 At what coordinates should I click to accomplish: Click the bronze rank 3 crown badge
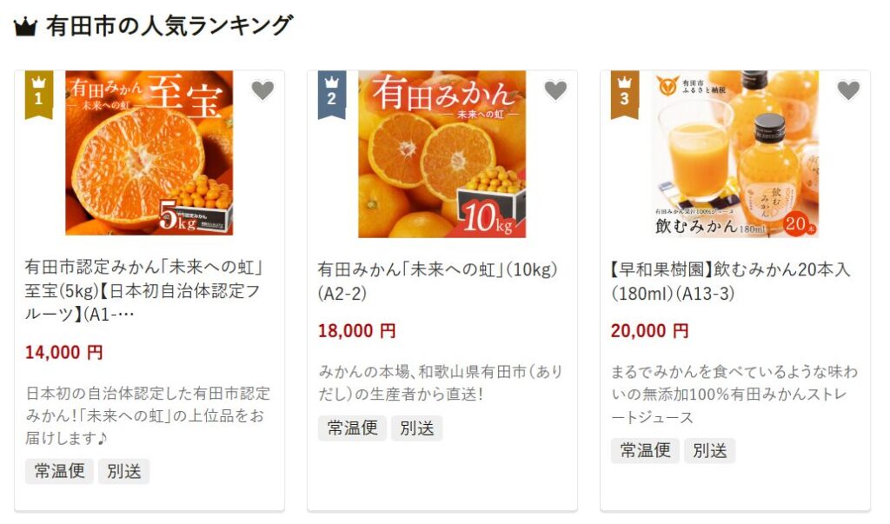click(x=624, y=95)
